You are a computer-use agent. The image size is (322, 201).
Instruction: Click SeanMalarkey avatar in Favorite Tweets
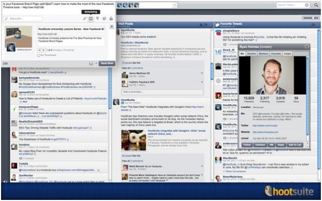tap(218, 178)
